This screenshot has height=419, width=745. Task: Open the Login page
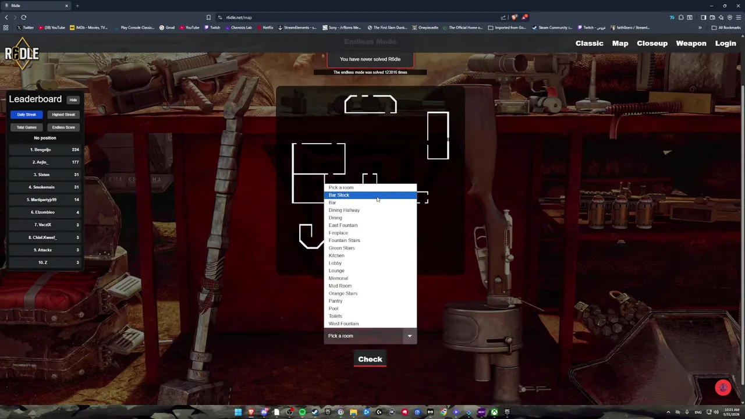(x=725, y=44)
